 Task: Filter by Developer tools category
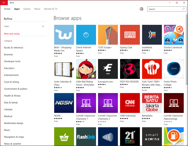[12, 61]
